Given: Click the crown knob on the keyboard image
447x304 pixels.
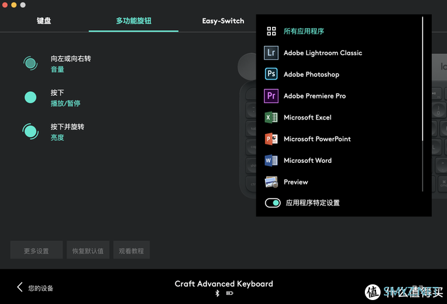Looking at the screenshot, I should click(x=247, y=66).
